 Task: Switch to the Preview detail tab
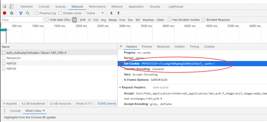coord(147,46)
